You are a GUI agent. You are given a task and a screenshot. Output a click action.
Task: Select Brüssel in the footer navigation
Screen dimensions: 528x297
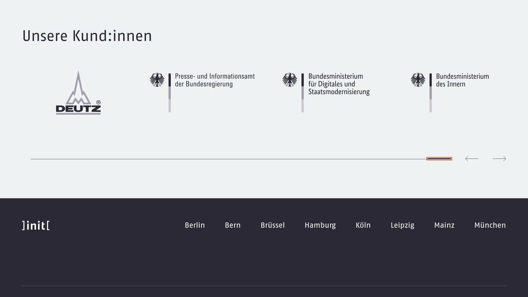[272, 225]
